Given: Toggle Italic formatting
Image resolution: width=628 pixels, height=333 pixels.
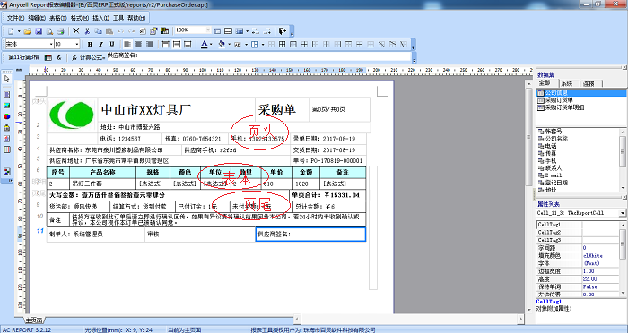Looking at the screenshot, I should pos(100,45).
